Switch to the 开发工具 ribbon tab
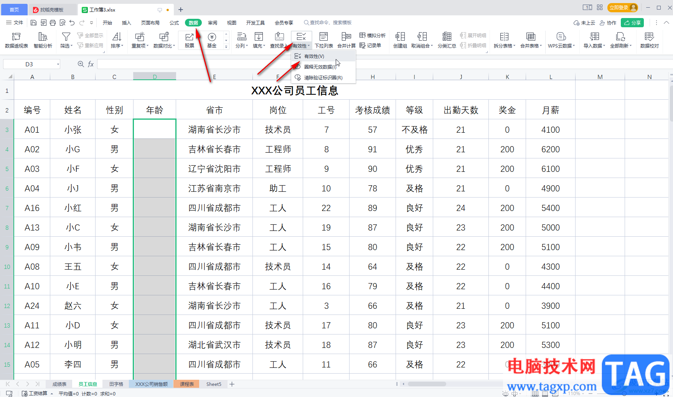 256,23
